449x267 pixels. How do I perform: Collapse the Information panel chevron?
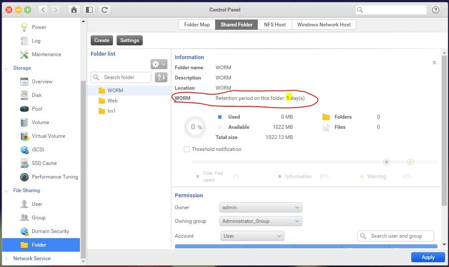point(434,62)
